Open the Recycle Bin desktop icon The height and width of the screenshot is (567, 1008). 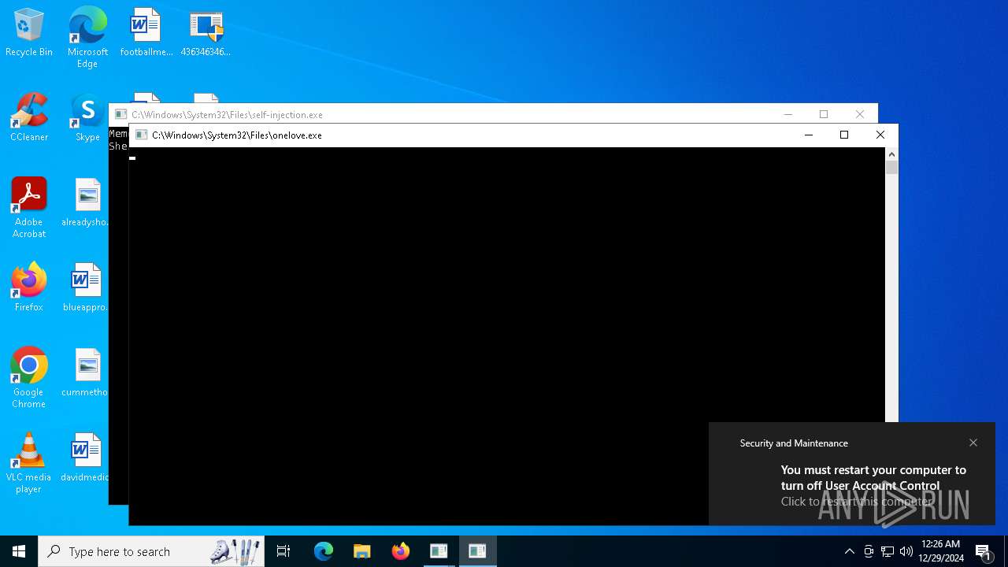[29, 33]
